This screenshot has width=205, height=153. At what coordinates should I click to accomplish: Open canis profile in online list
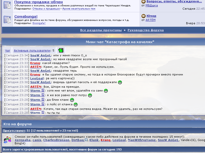(x=37, y=140)
